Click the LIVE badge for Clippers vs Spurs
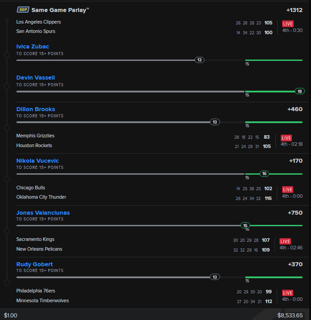Viewport: 311px width, 320px height. tap(288, 24)
